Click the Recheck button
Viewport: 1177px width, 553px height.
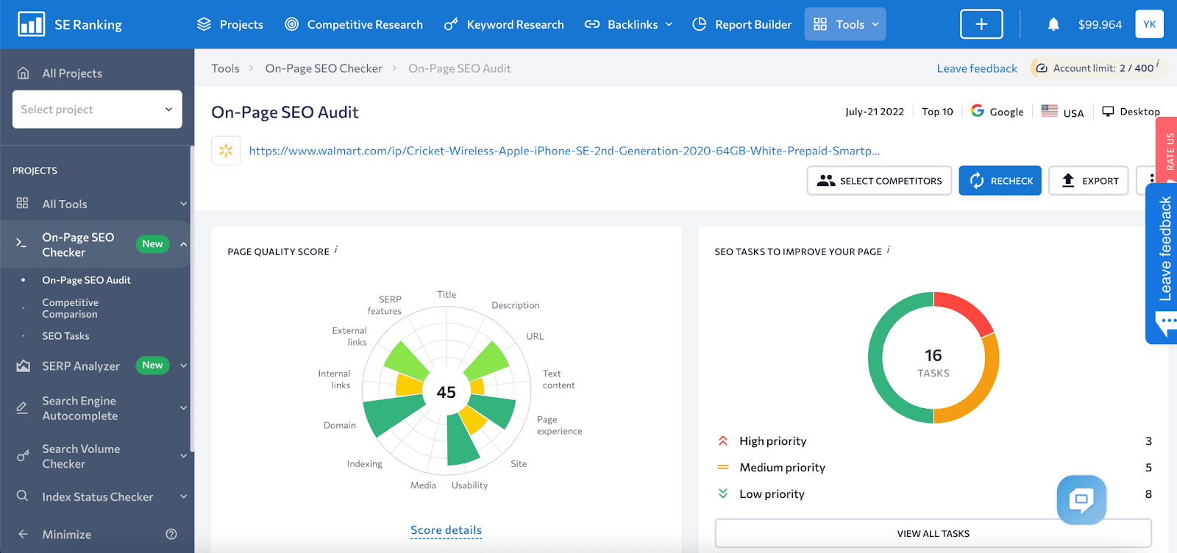[x=1000, y=180]
